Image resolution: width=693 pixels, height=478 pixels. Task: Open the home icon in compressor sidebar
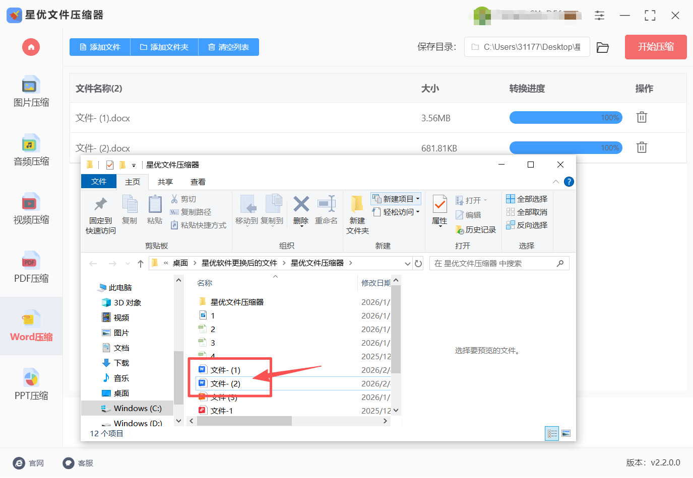[x=31, y=47]
